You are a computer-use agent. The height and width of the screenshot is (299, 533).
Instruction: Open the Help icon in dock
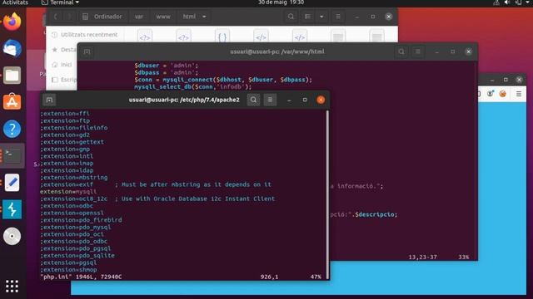pos(12,129)
